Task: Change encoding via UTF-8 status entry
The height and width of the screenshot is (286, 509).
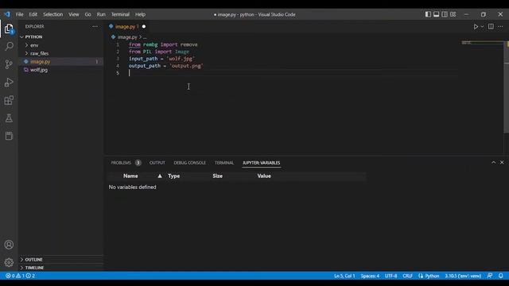Action: point(390,276)
